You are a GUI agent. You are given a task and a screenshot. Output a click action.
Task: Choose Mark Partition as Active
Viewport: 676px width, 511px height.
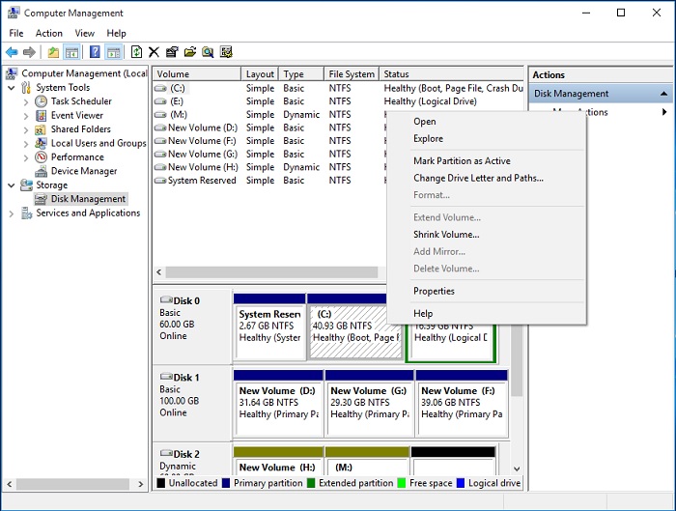point(487,161)
